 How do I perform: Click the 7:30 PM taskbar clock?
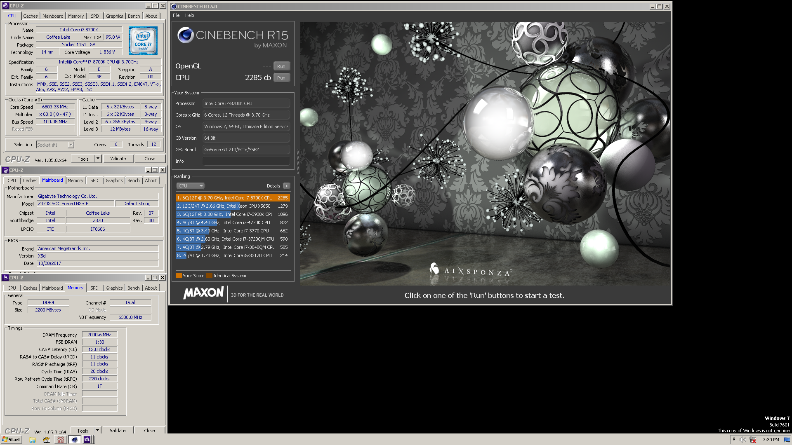[x=771, y=440]
